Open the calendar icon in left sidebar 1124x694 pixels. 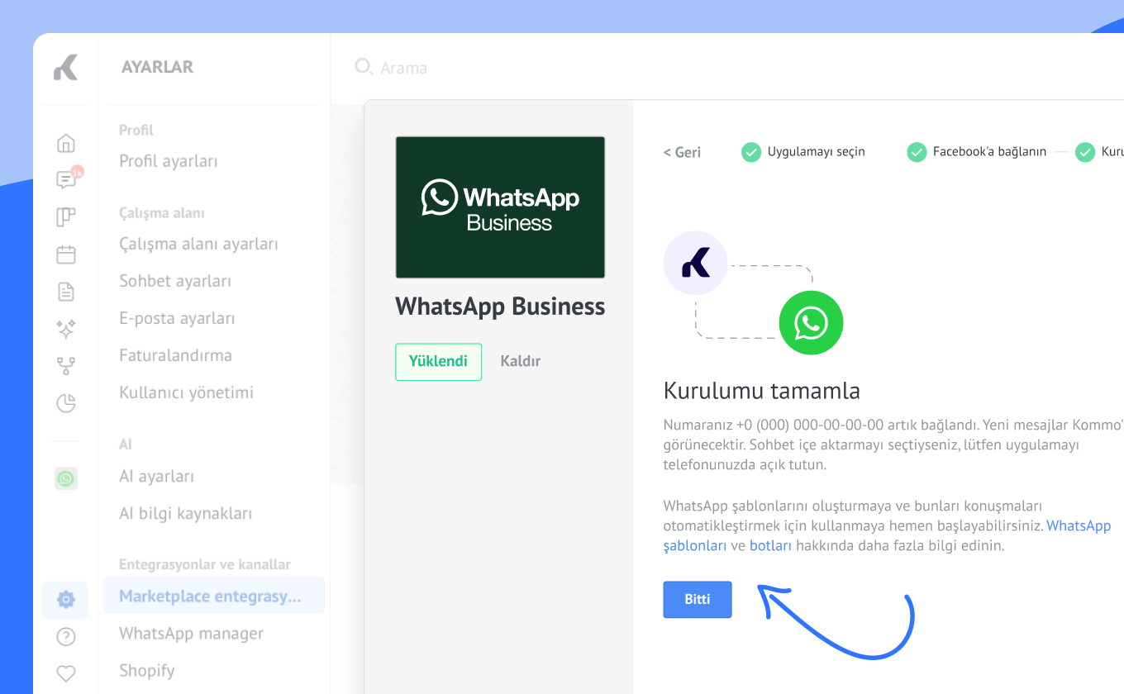[x=66, y=254]
